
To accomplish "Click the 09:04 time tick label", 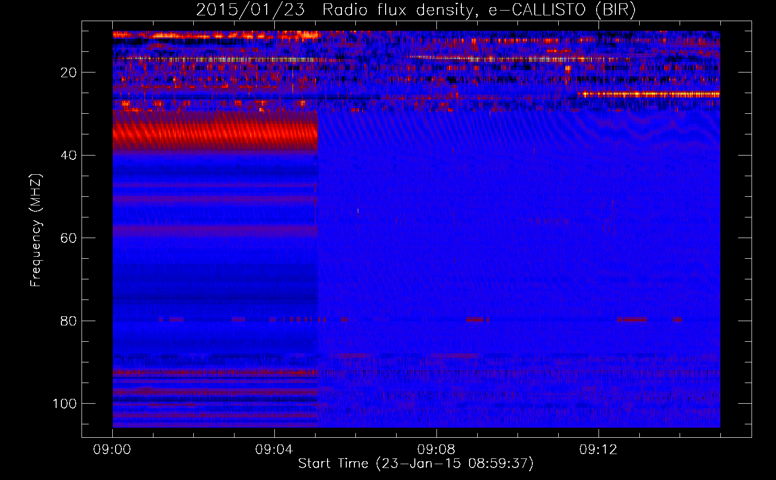I will [x=274, y=450].
